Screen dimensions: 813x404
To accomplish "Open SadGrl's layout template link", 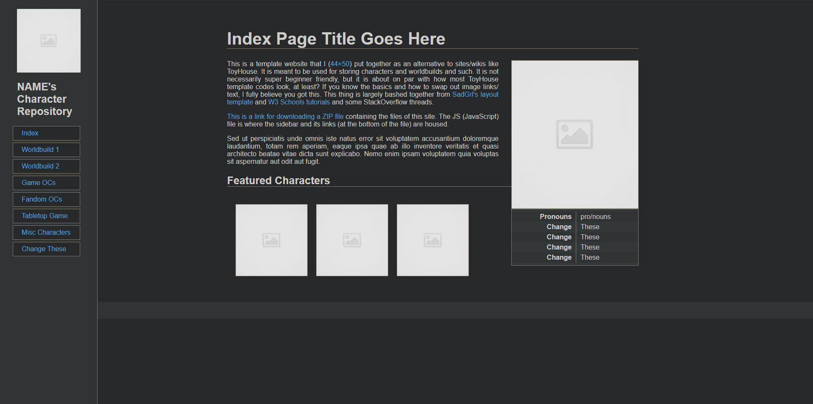I will click(x=475, y=95).
